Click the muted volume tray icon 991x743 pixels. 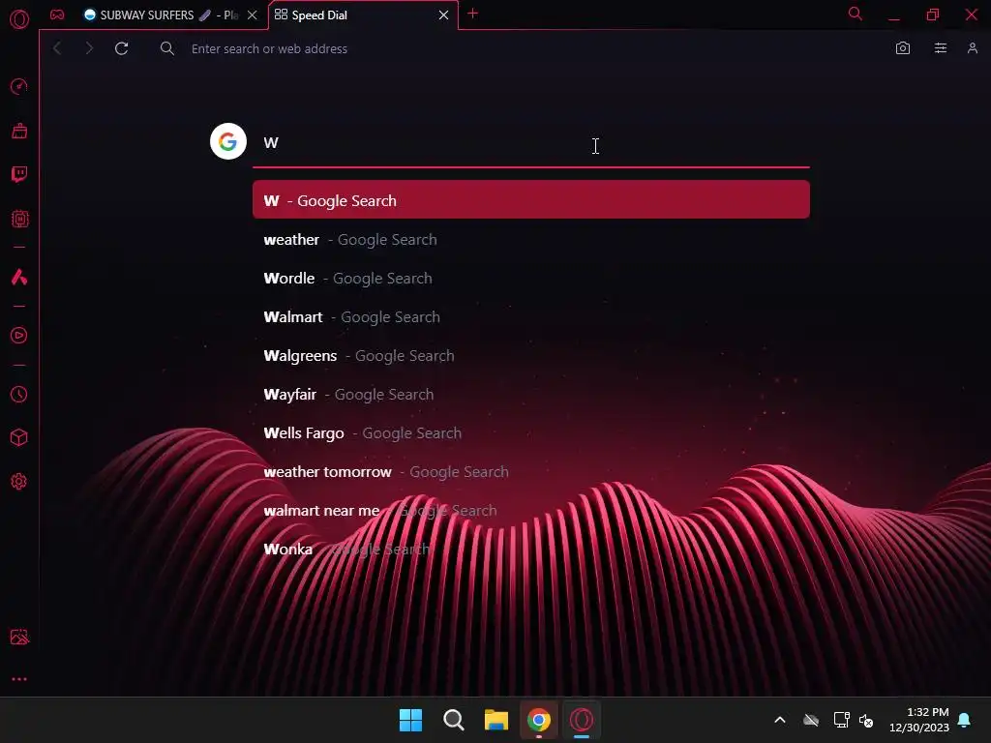pos(866,720)
